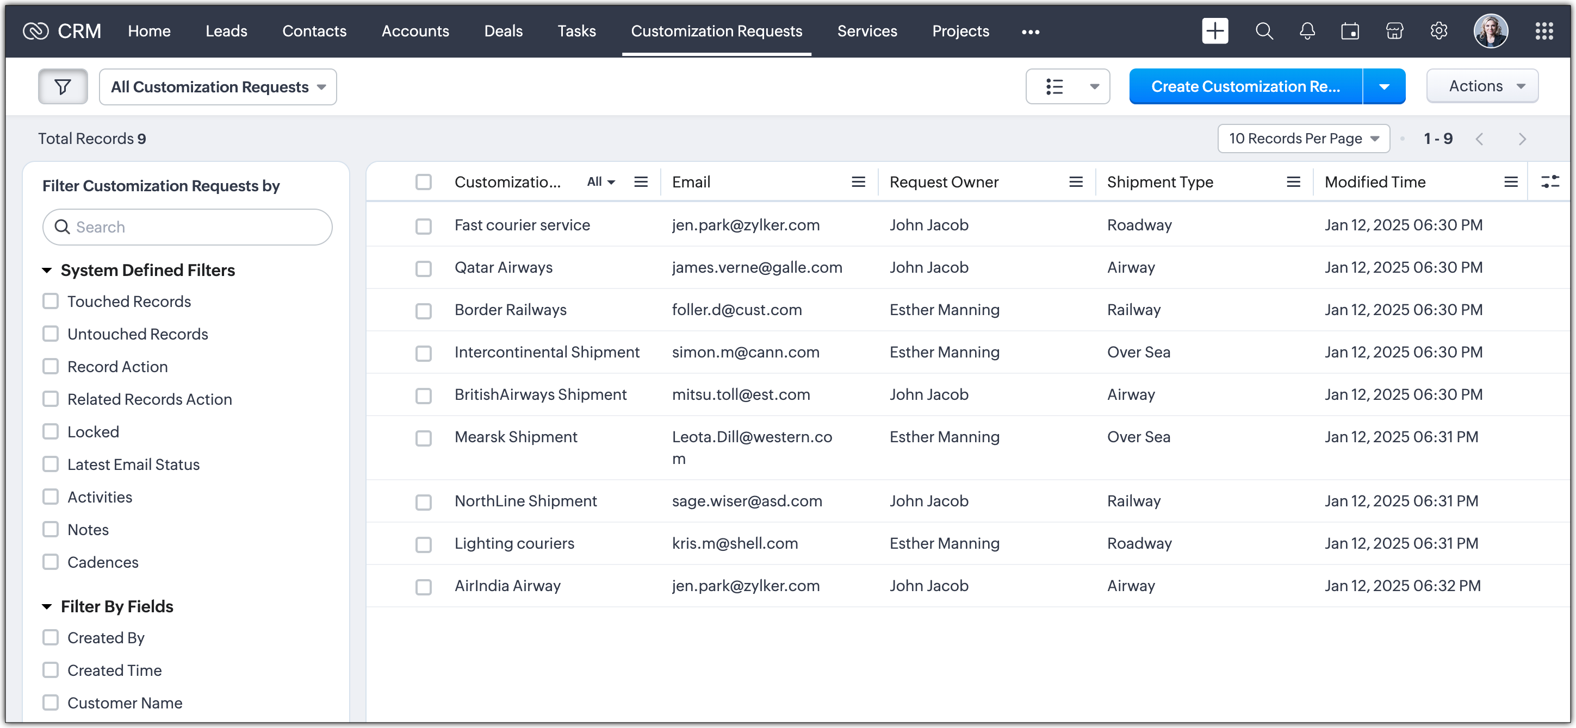This screenshot has width=1576, height=728.
Task: Open the marketplace store icon
Action: 1394,31
